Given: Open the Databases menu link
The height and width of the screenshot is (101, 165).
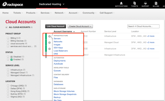Looking at the screenshot, I should coord(58,84).
